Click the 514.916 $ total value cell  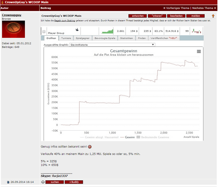point(172,31)
